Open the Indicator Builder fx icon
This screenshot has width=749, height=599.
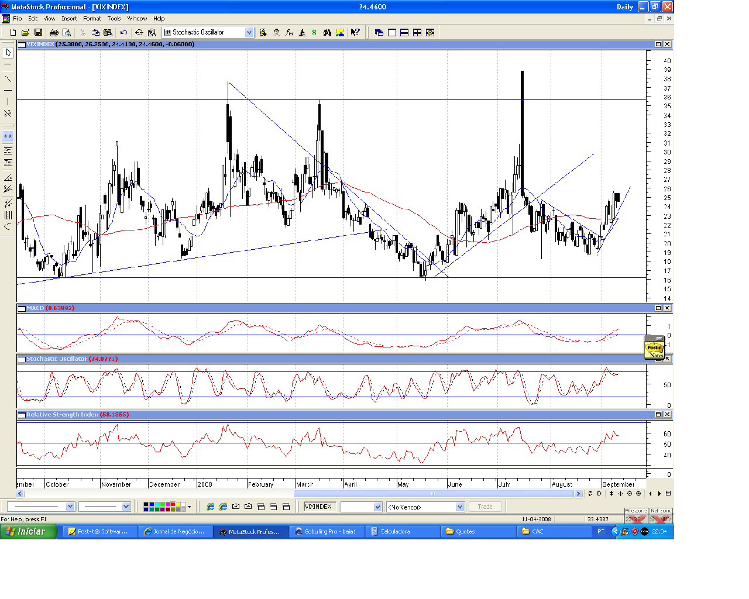[x=289, y=33]
